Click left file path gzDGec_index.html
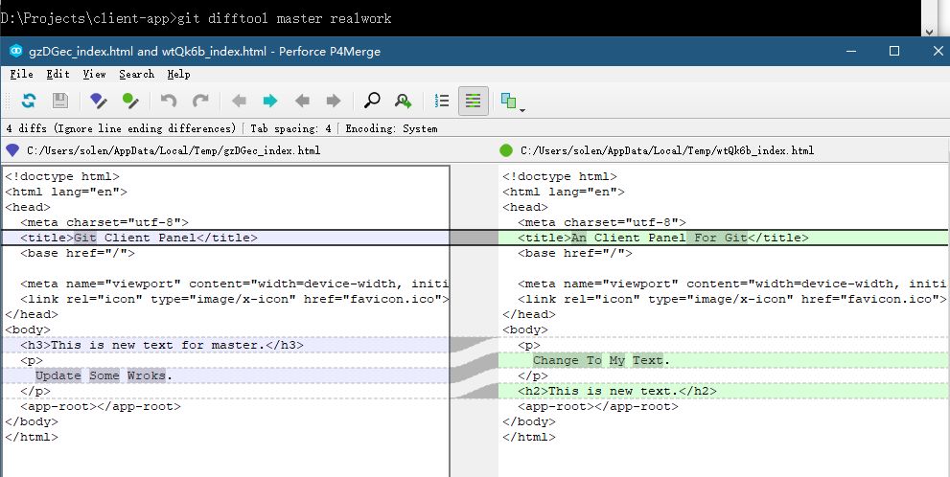The height and width of the screenshot is (477, 950). 174,150
